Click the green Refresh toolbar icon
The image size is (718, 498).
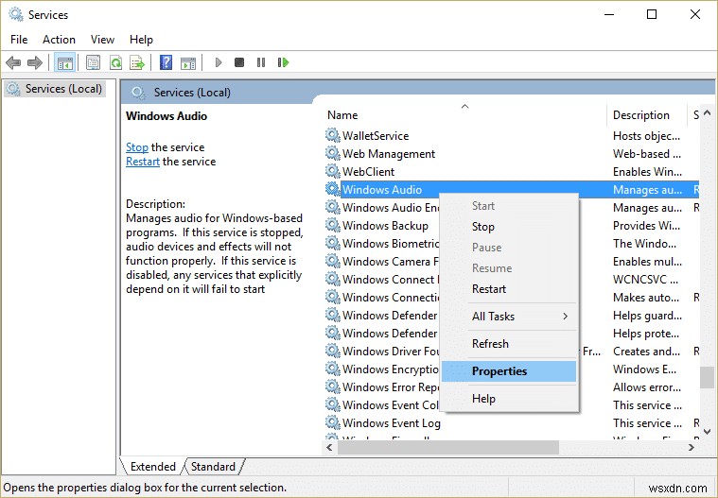coord(115,62)
